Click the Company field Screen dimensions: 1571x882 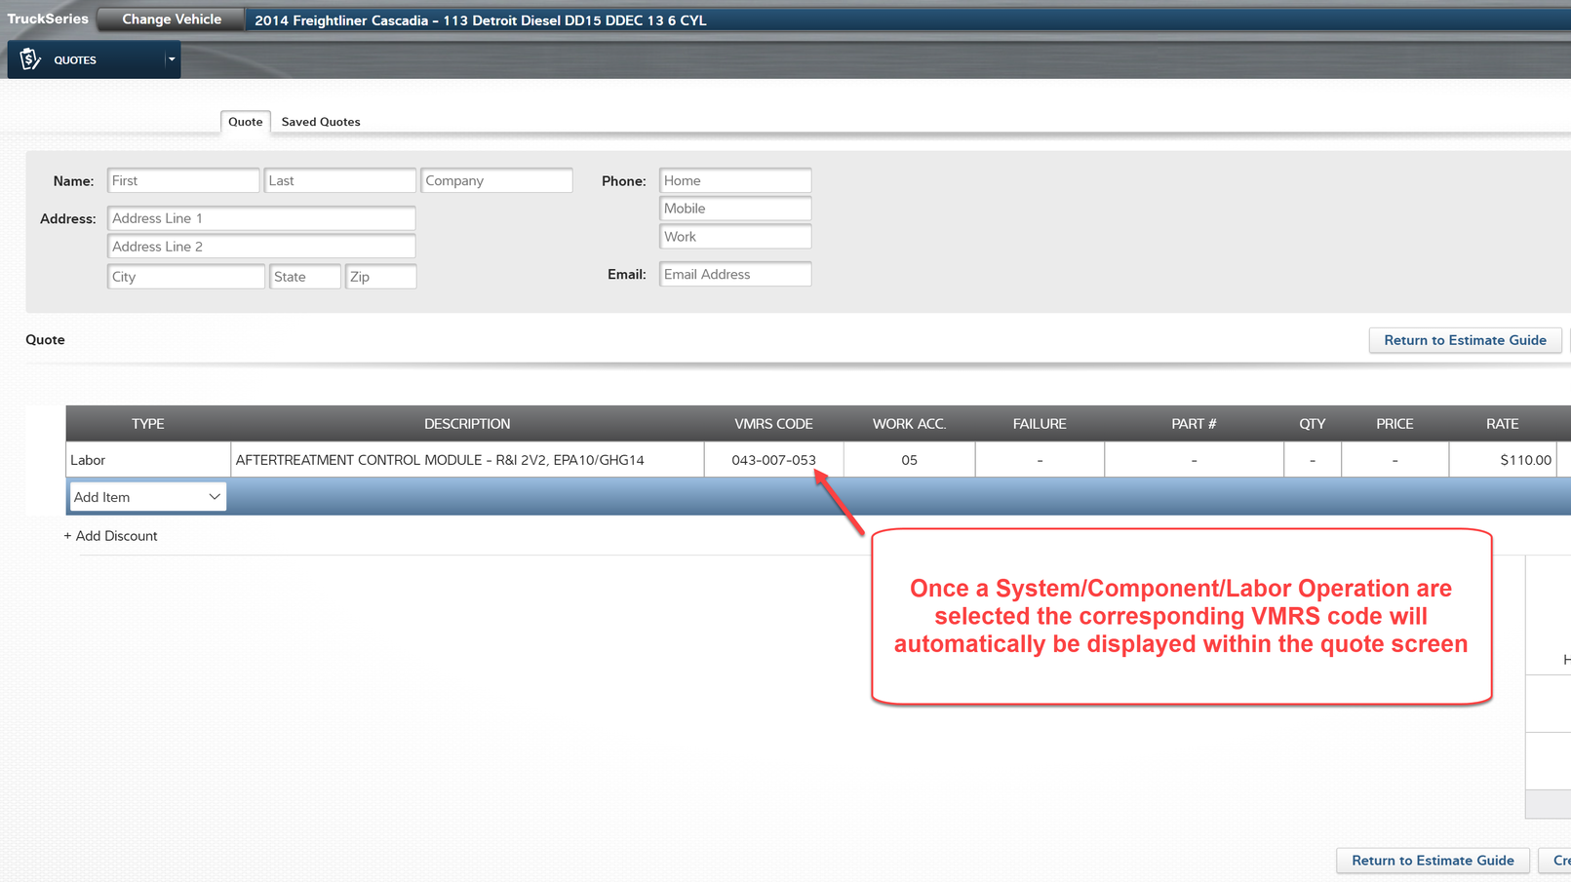(x=496, y=180)
